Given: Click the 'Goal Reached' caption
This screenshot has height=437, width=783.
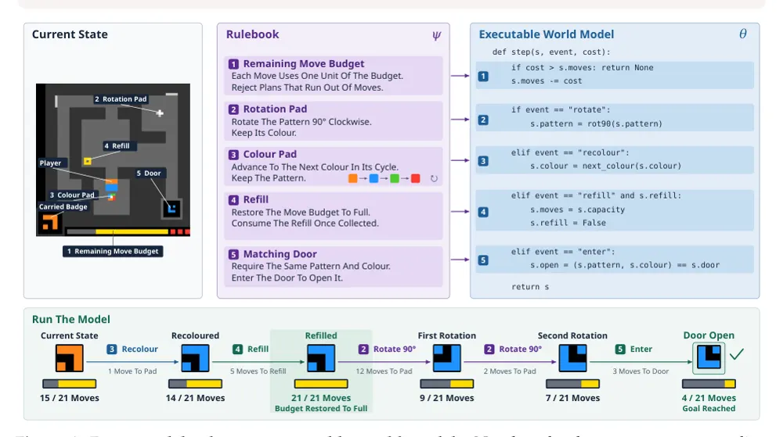Looking at the screenshot, I should 709,409.
